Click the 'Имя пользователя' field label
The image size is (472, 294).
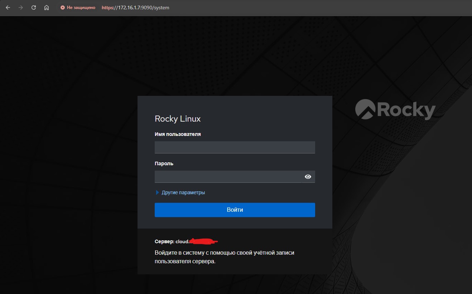[x=178, y=134]
